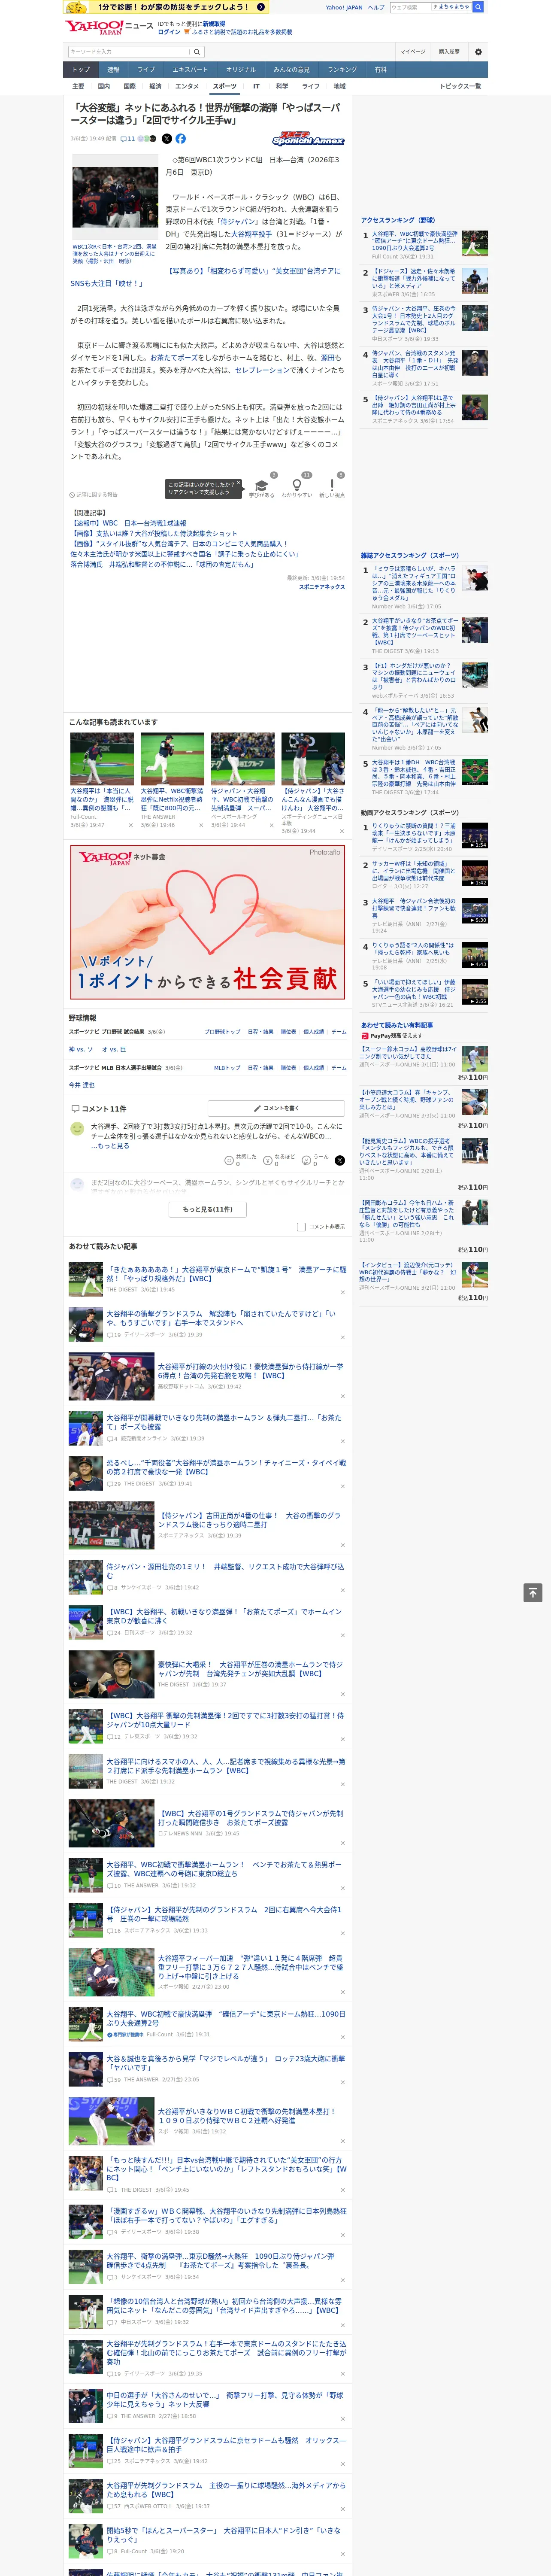Select the IT category

(x=256, y=86)
